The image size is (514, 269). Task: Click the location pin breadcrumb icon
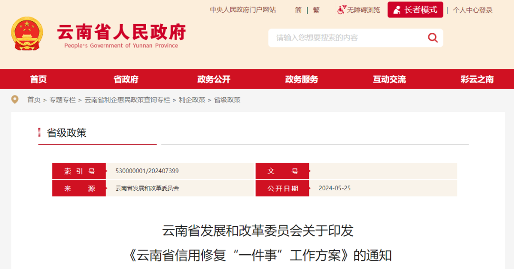click(15, 100)
